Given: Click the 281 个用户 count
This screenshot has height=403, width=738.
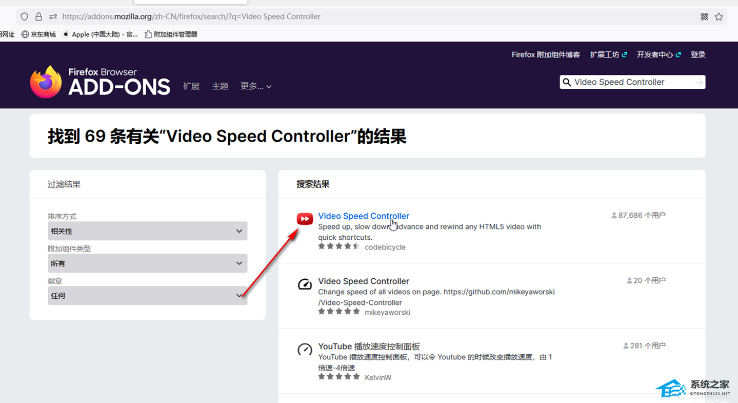Looking at the screenshot, I should (645, 346).
